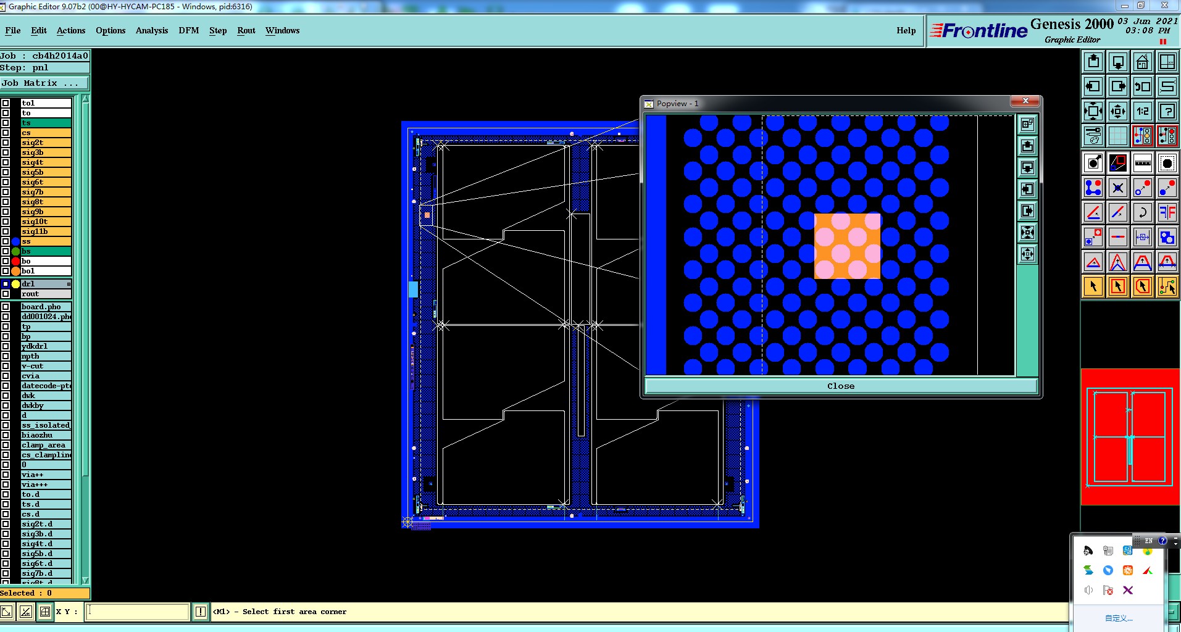
Task: Select the rotate feature tool
Action: tap(1143, 212)
